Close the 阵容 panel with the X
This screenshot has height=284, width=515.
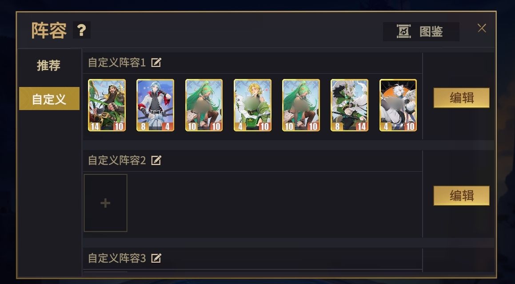[x=482, y=28]
